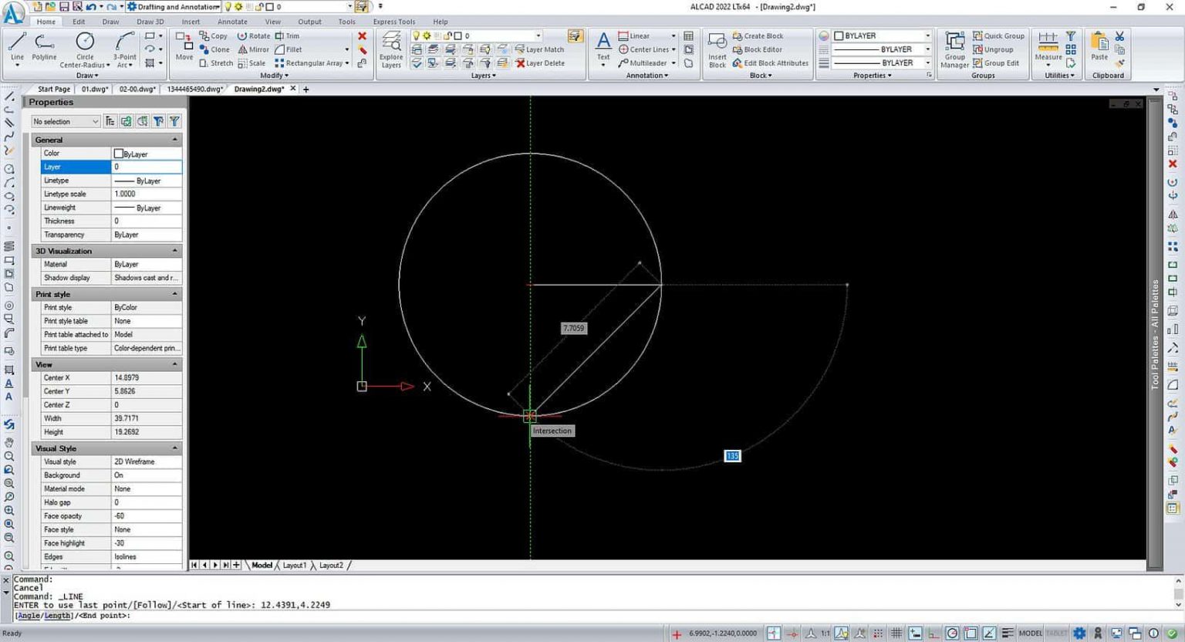Open the Express Tools menu

pos(393,21)
